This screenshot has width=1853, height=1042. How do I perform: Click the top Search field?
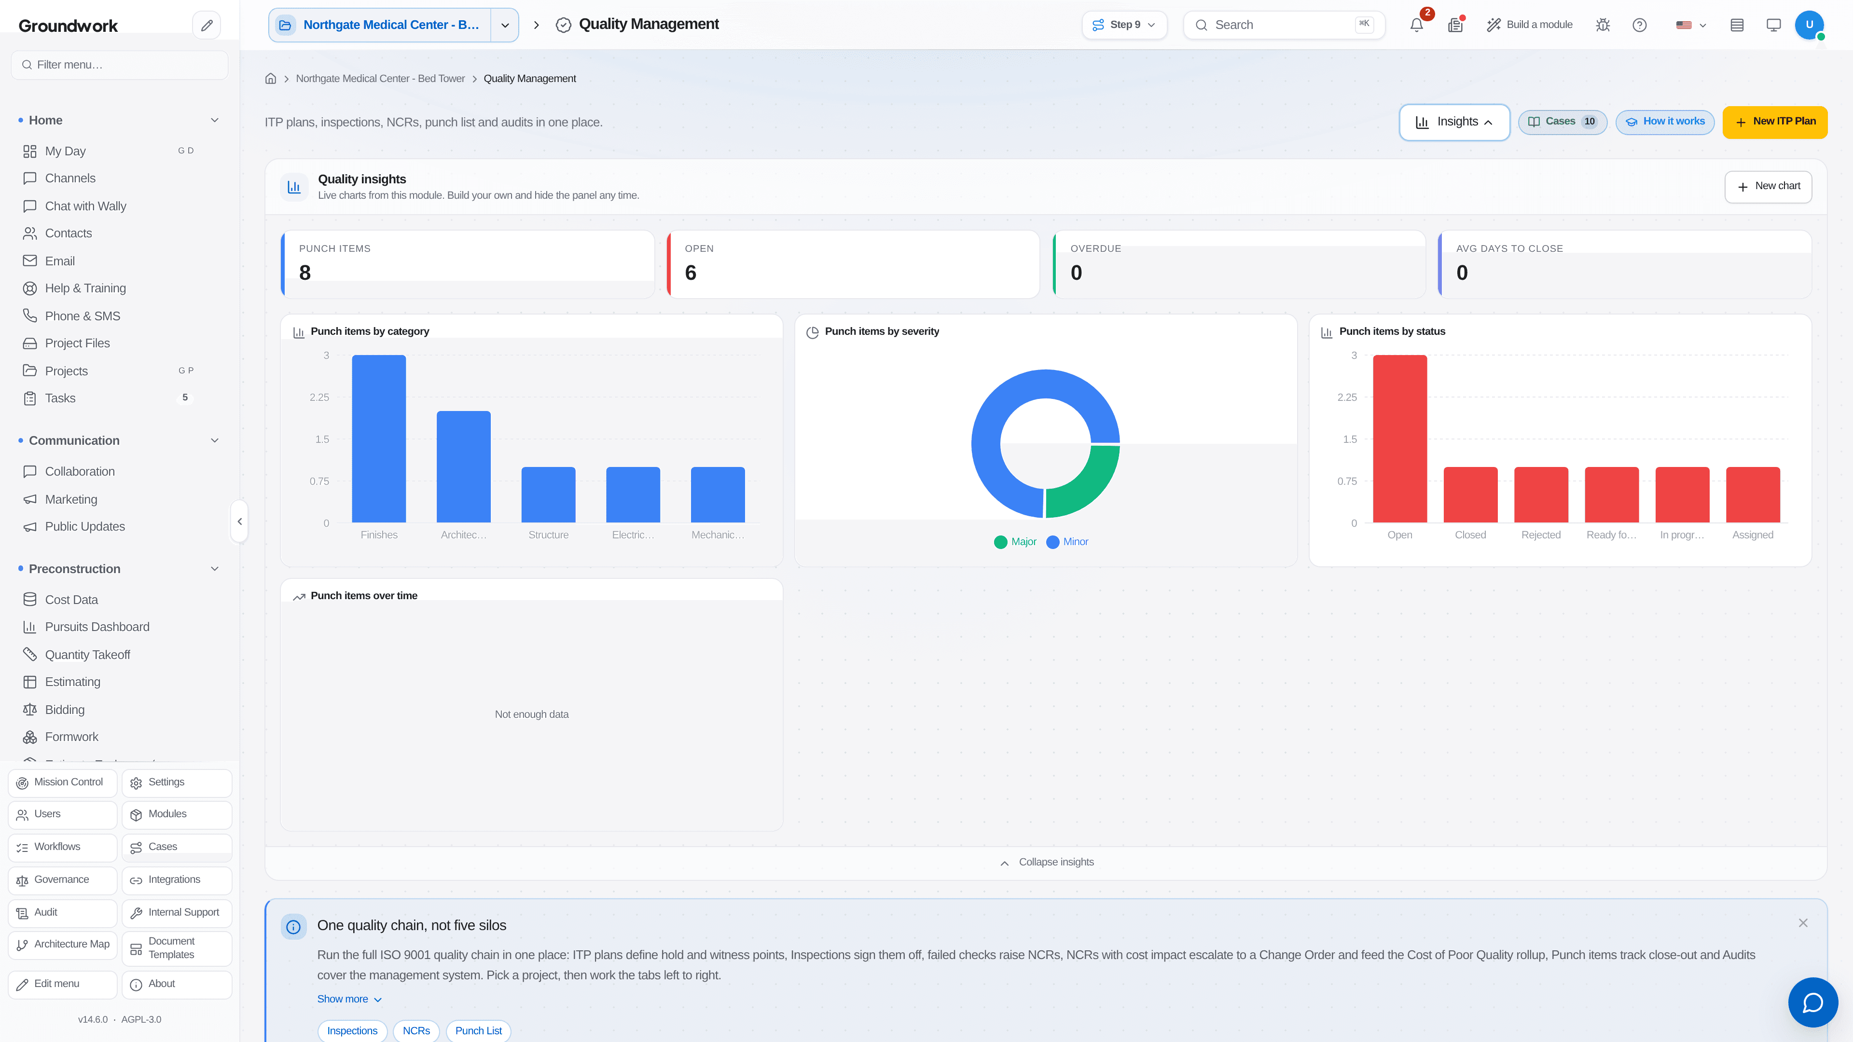click(1284, 25)
